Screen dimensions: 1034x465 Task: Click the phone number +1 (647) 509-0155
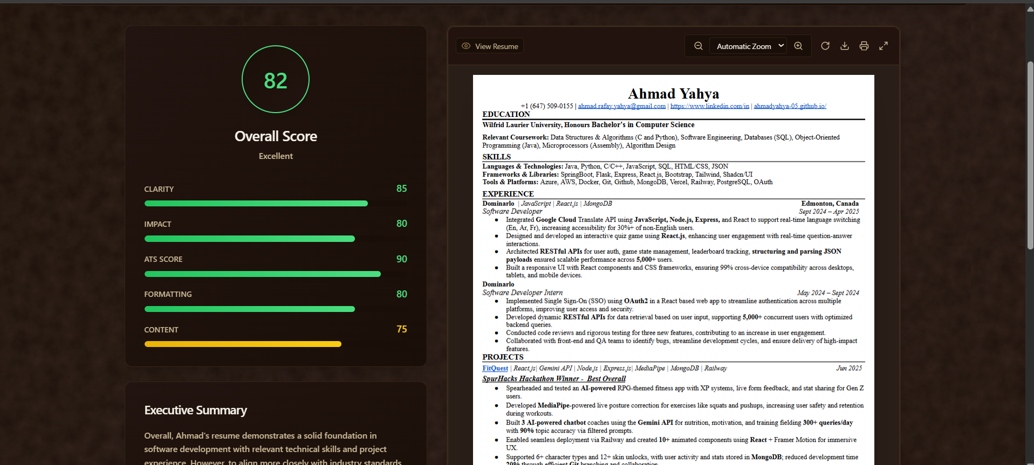547,106
